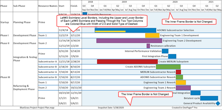
Task: Click the Snapshot Date: 5/28/2020 footer text
Action: [x=111, y=108]
